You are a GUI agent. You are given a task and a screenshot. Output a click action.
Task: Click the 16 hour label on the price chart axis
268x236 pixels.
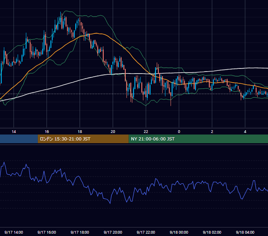(x=47, y=132)
